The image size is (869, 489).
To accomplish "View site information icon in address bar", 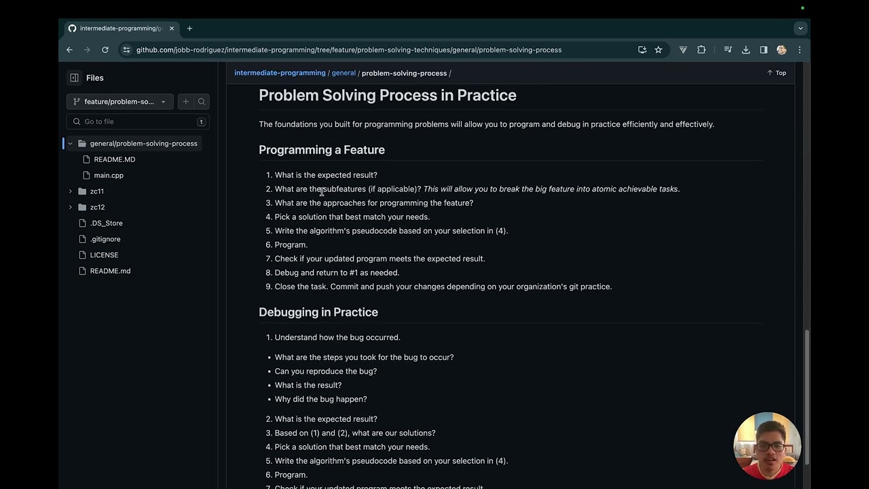I will [x=126, y=50].
